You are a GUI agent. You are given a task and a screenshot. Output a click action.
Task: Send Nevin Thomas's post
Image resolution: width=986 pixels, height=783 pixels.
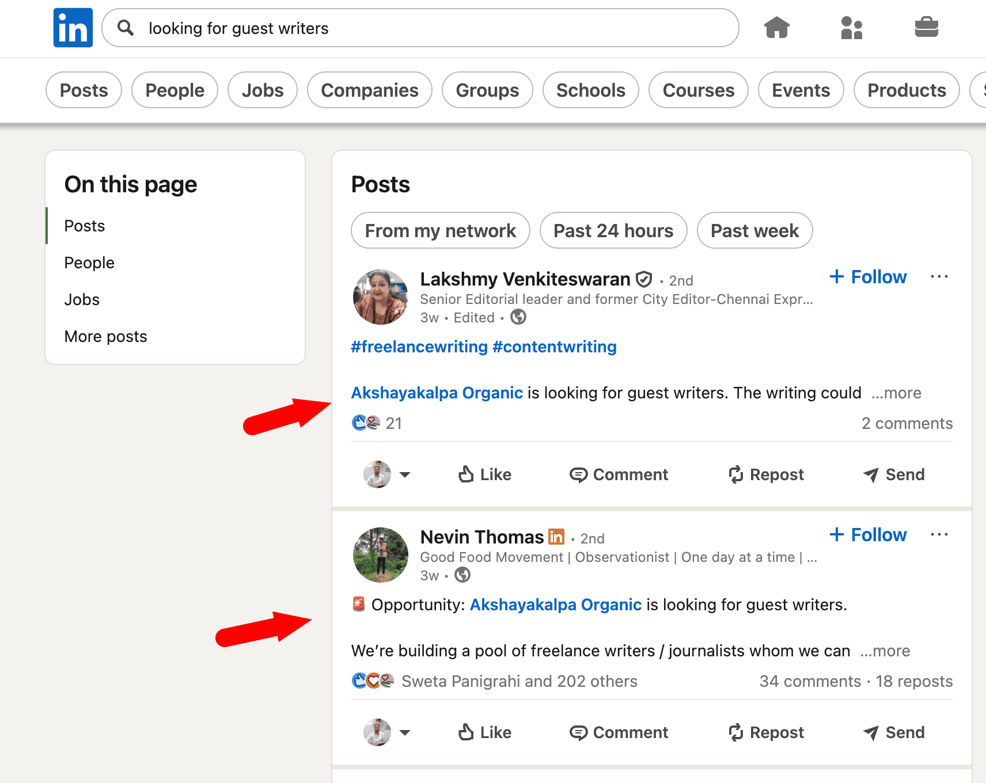(894, 732)
